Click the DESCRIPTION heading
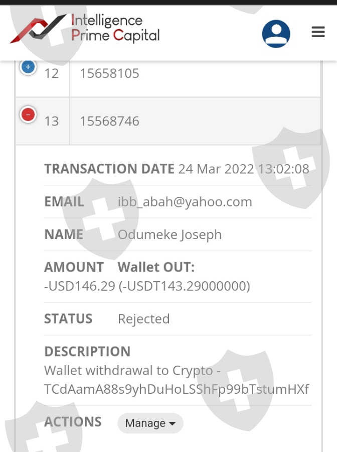This screenshot has width=337, height=452. click(x=87, y=351)
